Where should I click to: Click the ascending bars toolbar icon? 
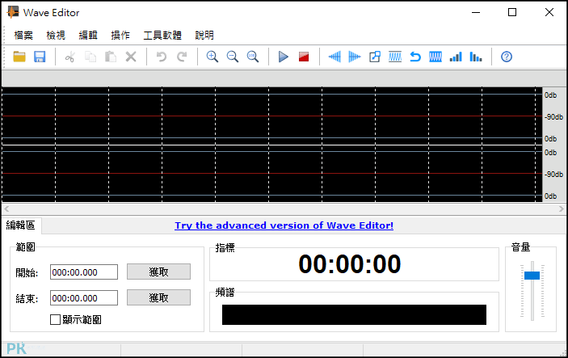(456, 57)
